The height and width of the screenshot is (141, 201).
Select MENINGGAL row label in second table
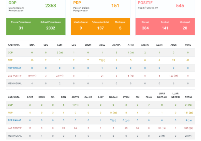15,136
